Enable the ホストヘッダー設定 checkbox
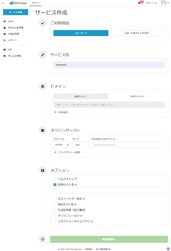 [x=55, y=199]
